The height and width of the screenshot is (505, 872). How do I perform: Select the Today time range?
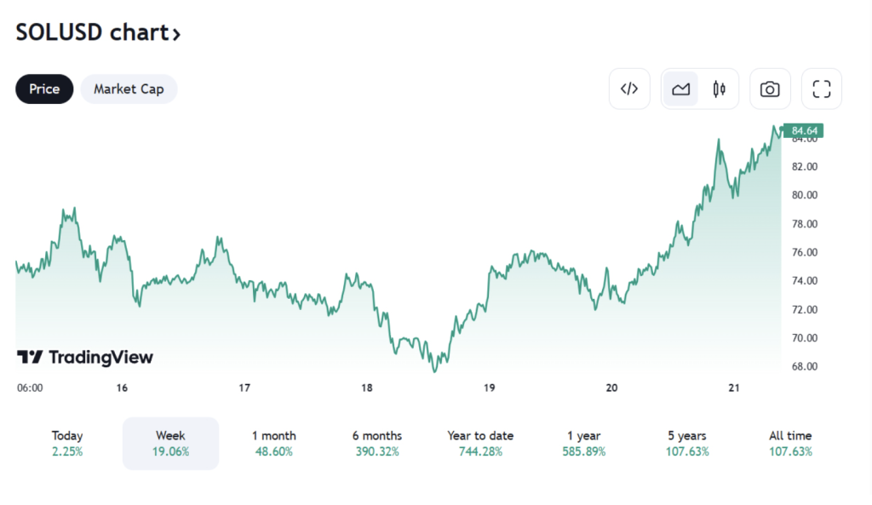coord(67,443)
